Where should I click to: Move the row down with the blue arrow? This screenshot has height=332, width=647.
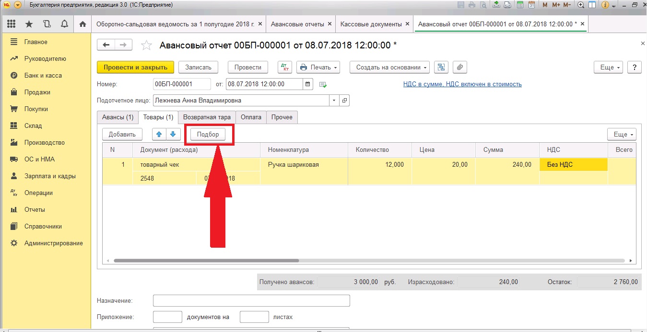point(173,134)
